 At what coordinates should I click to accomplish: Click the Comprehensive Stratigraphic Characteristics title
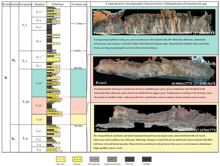(x=156, y=4)
